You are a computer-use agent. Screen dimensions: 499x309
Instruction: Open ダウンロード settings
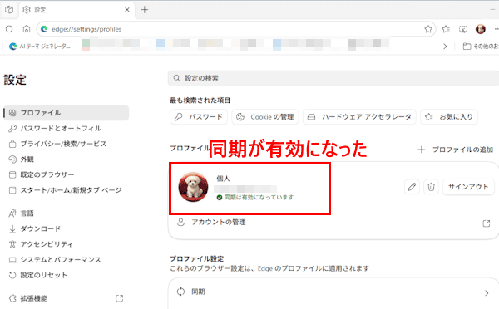[x=67, y=228]
